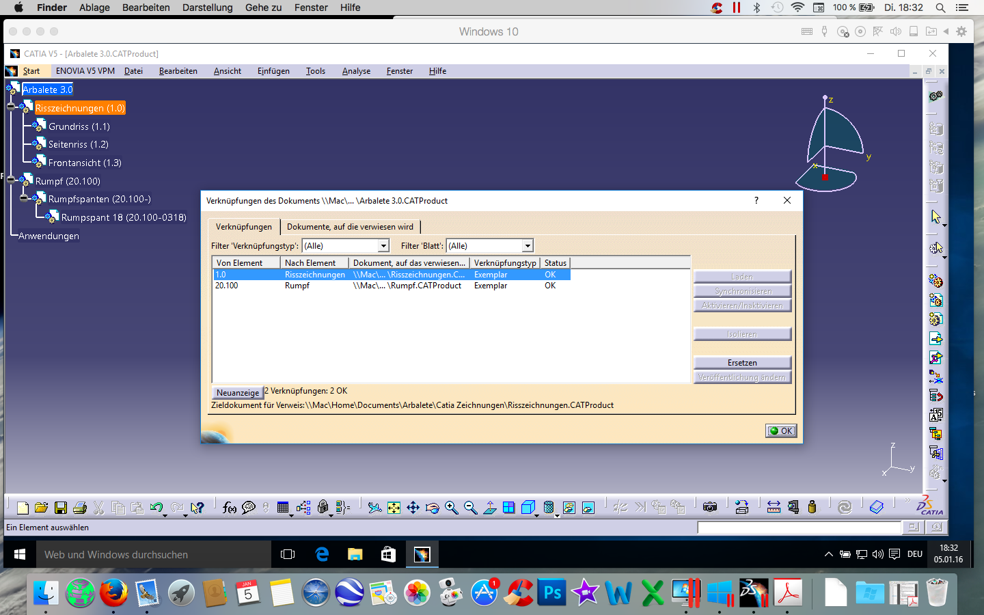The width and height of the screenshot is (984, 615).
Task: Open the Tools menu
Action: point(316,71)
